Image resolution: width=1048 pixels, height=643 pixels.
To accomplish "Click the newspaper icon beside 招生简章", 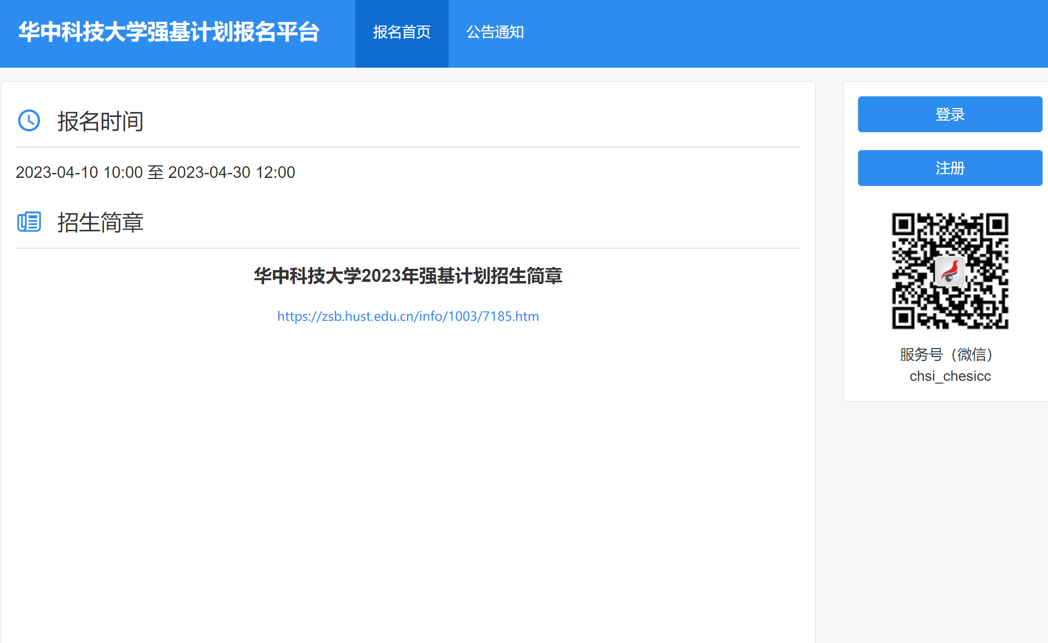I will pyautogui.click(x=29, y=222).
